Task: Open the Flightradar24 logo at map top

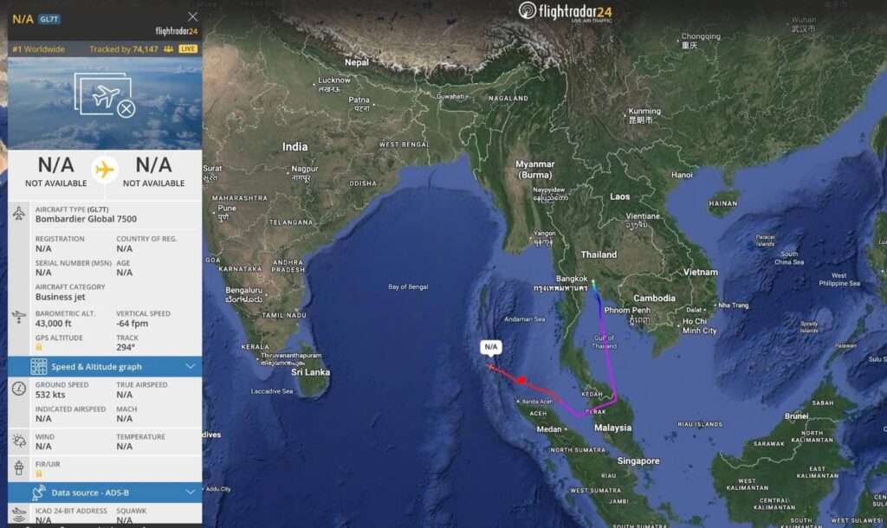Action: tap(565, 11)
